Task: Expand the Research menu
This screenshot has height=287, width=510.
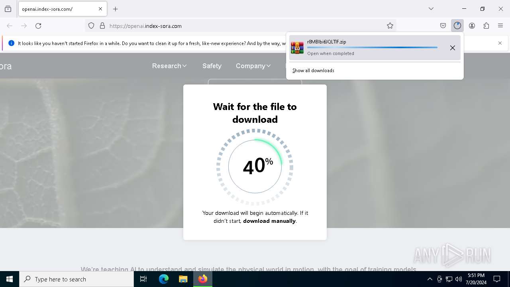Action: tap(169, 66)
